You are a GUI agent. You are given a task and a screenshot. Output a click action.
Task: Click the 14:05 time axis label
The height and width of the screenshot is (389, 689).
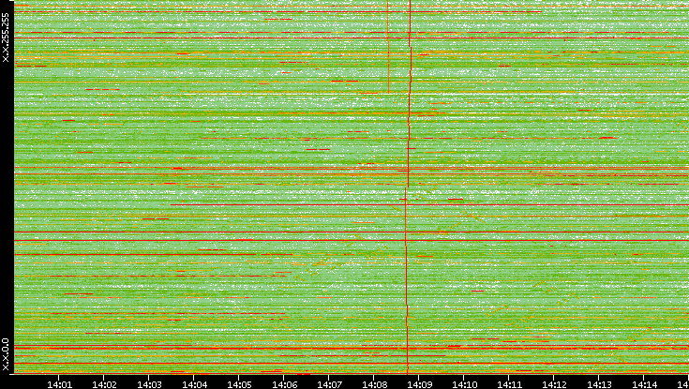click(x=239, y=384)
